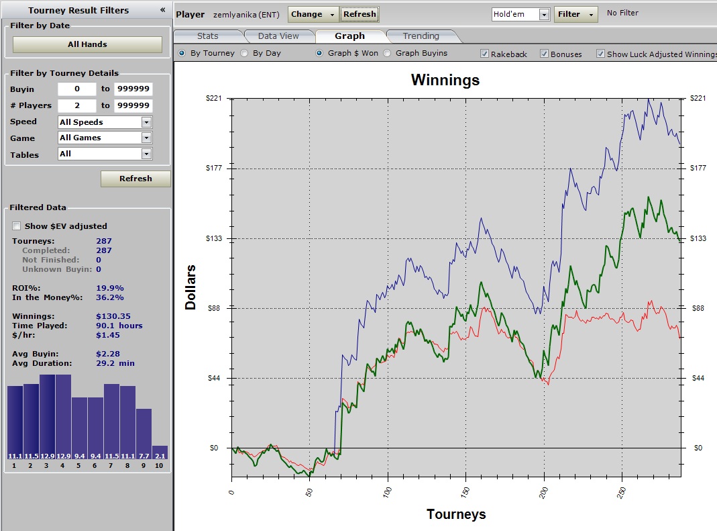
Task: Enable Show $EV adjusted checkbox
Action: [17, 226]
